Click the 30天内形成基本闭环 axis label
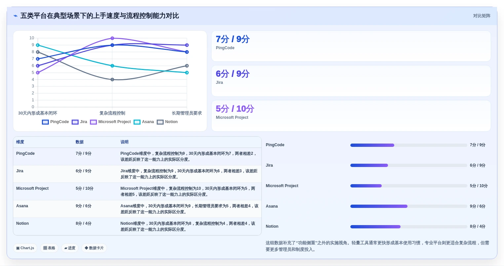Viewport: 504px width, 266px height. (x=38, y=113)
